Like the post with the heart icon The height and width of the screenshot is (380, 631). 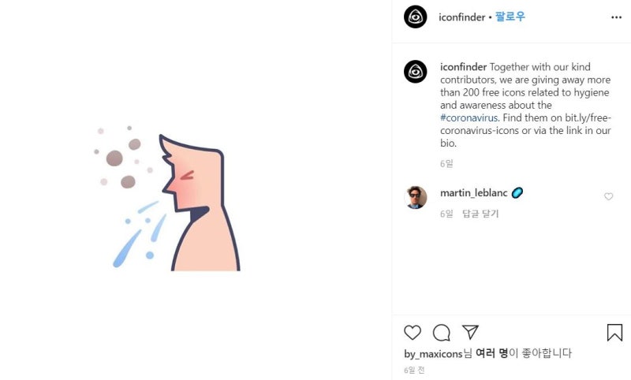click(413, 332)
